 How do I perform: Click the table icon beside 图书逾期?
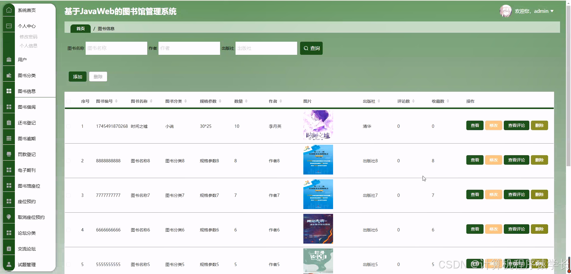tap(9, 138)
